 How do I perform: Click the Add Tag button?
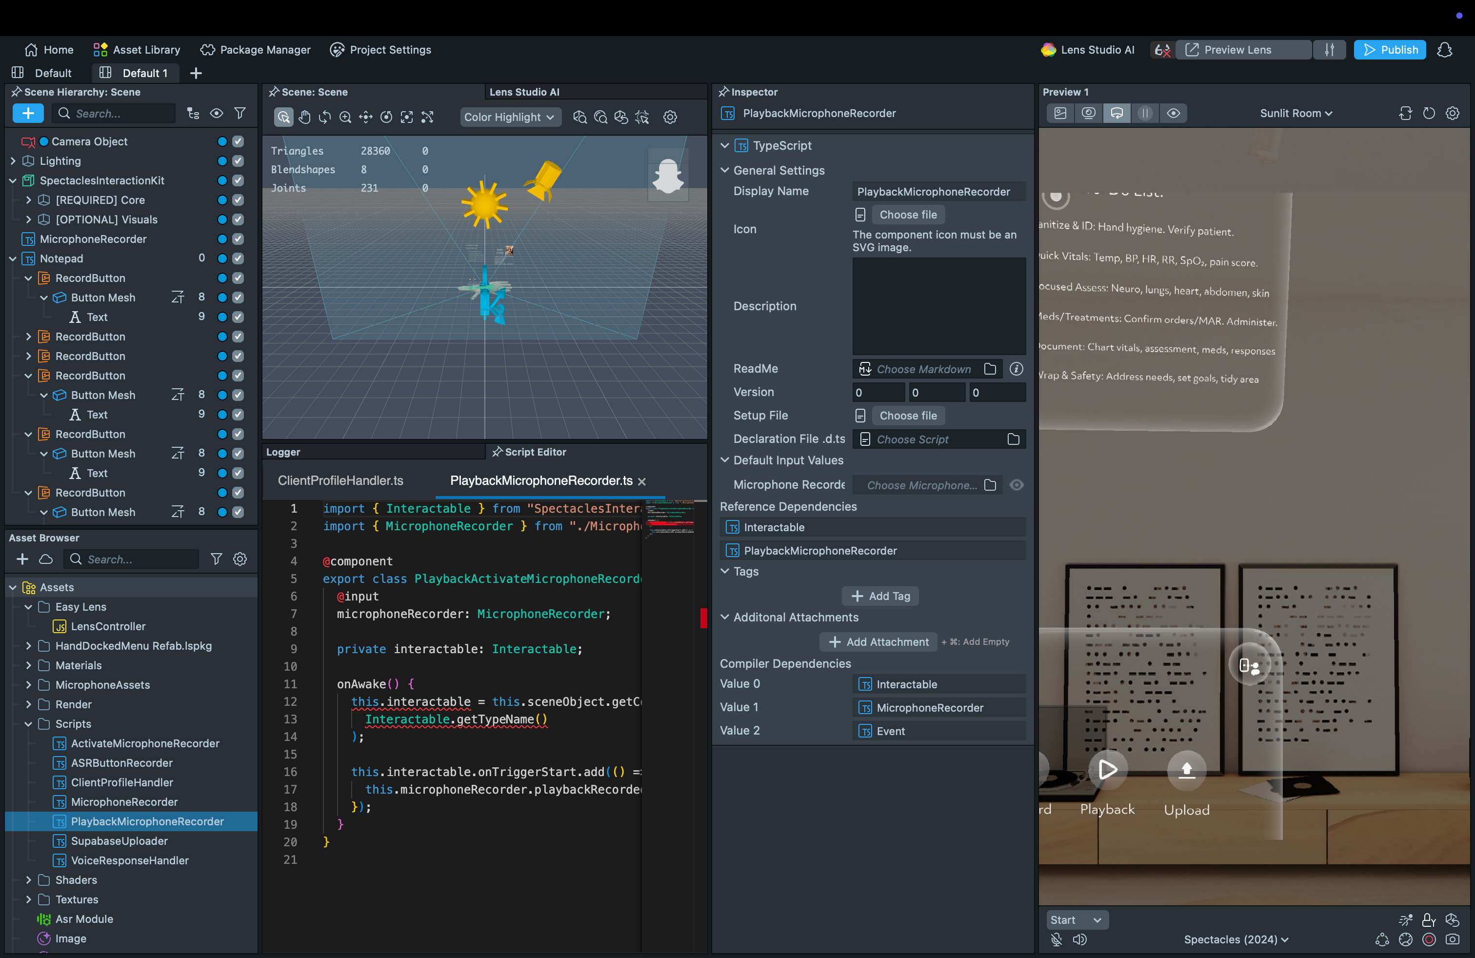click(x=880, y=596)
